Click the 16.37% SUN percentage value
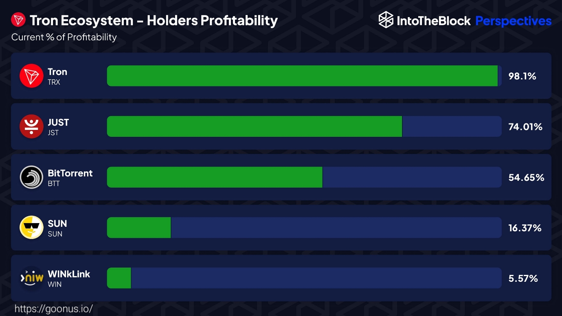Screen dimensions: 562x316 pyautogui.click(x=525, y=228)
